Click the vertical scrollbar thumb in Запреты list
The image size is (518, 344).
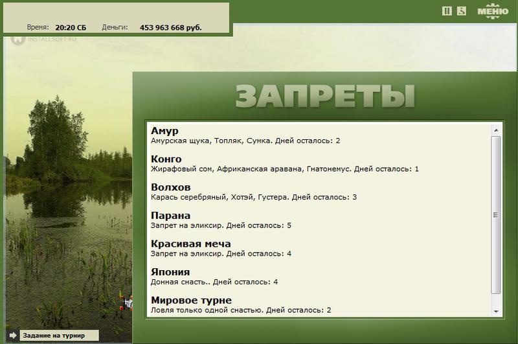click(495, 215)
